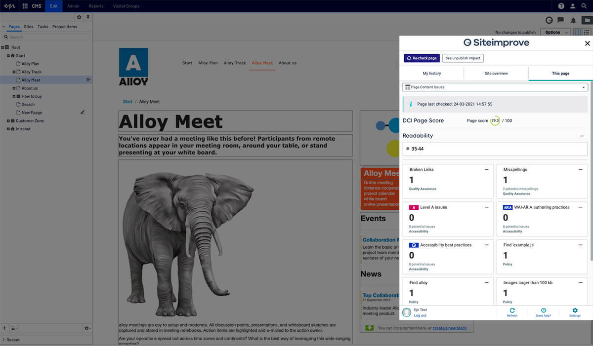Expand the Customer Zone node
This screenshot has width=593, height=346.
pos(8,120)
